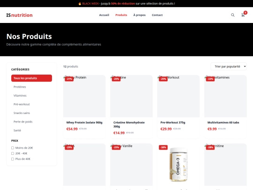Viewport: 253px width, 190px height.
Task: Check the Plus de 40€ price filter
Action: 13,159
